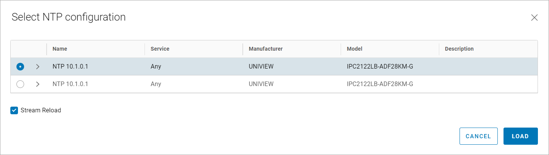Viewport: 549px width, 155px height.
Task: Expand the second NTP 10.1.0.1 row chevron
Action: (x=37, y=84)
